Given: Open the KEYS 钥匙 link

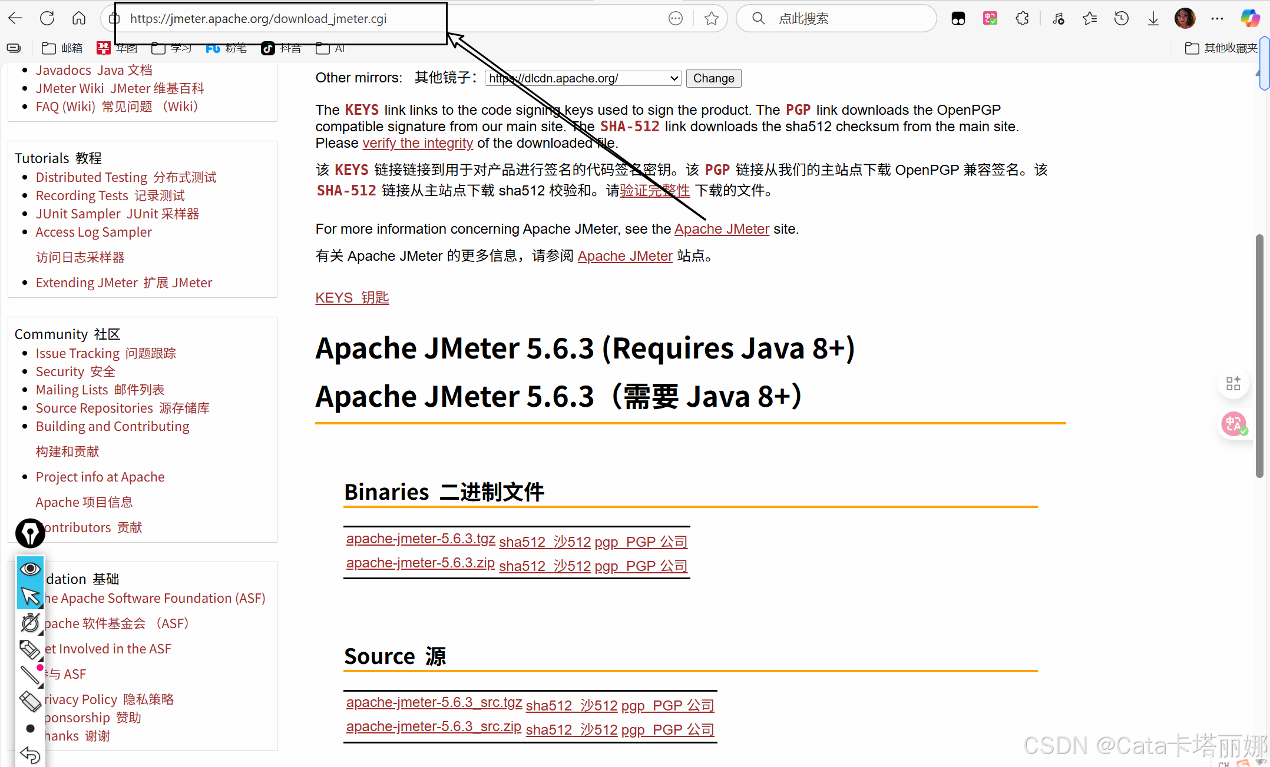Looking at the screenshot, I should point(352,298).
